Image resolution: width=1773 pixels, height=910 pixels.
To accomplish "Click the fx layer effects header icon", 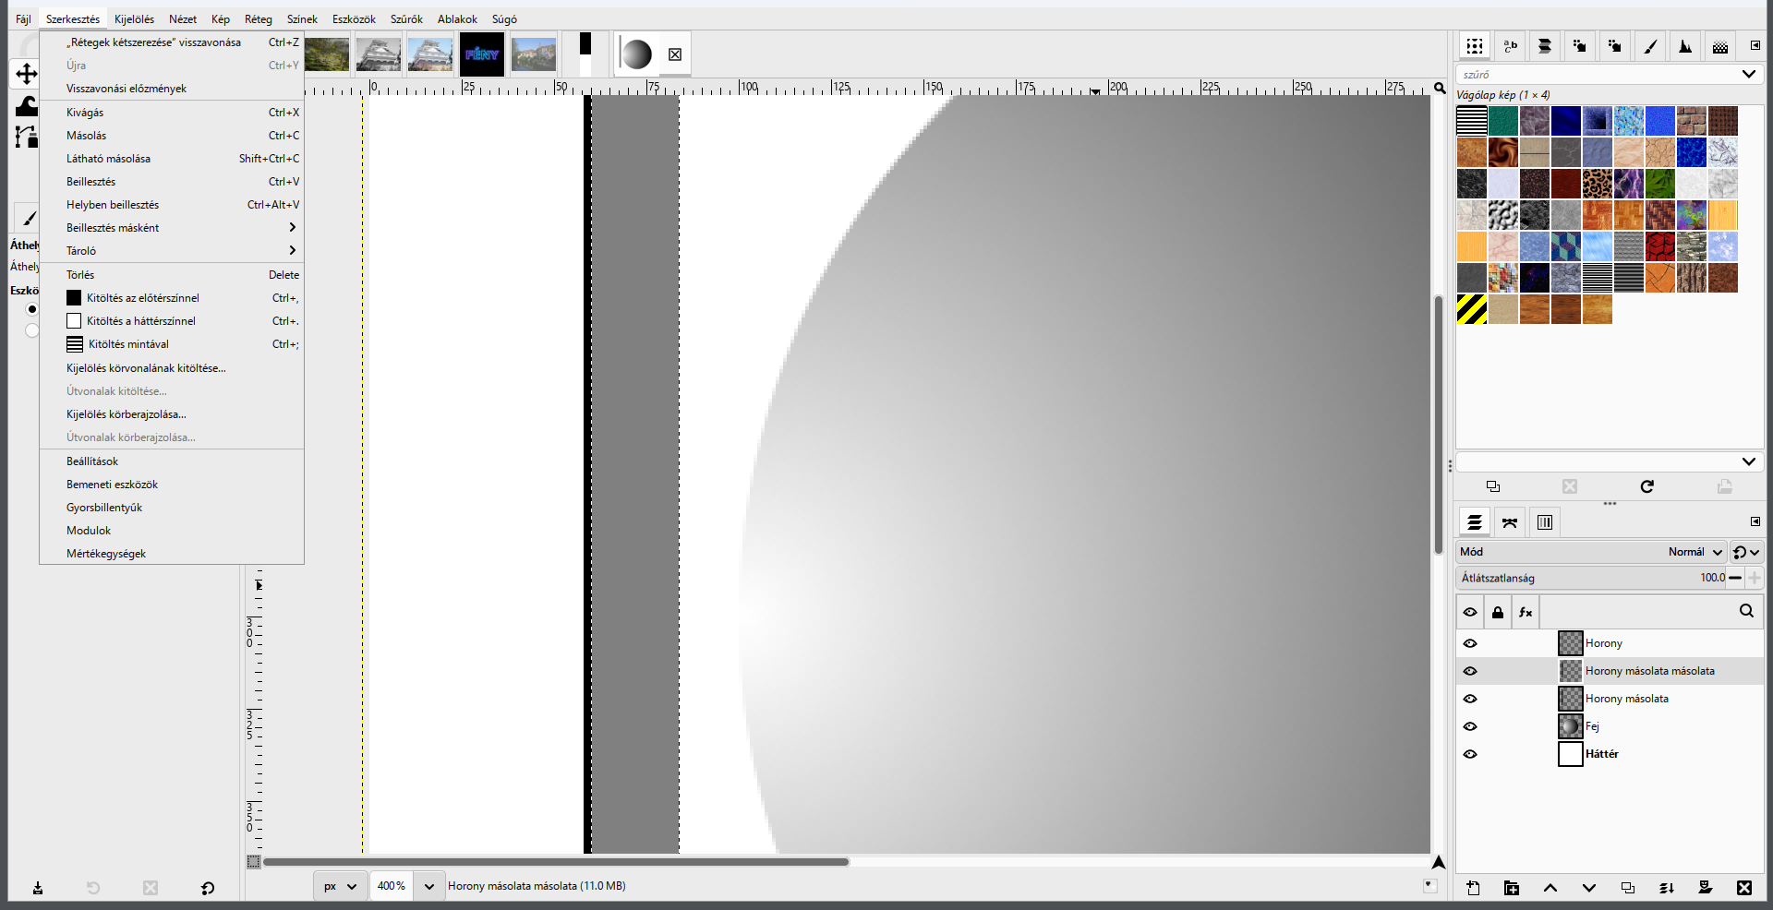I will (1526, 612).
